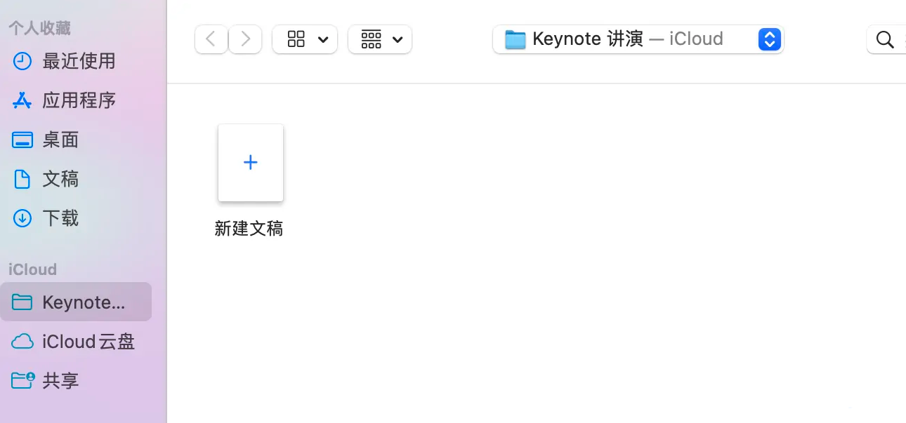Viewport: 906px width, 423px height.
Task: Open the 最近使用 (Recents) sidebar icon
Action: (22, 61)
